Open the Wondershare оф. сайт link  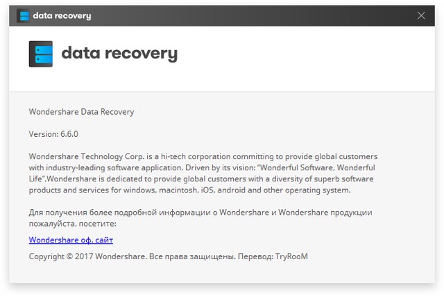coord(71,240)
